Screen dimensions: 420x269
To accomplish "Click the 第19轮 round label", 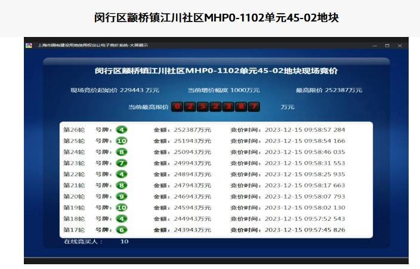I will [x=74, y=208].
